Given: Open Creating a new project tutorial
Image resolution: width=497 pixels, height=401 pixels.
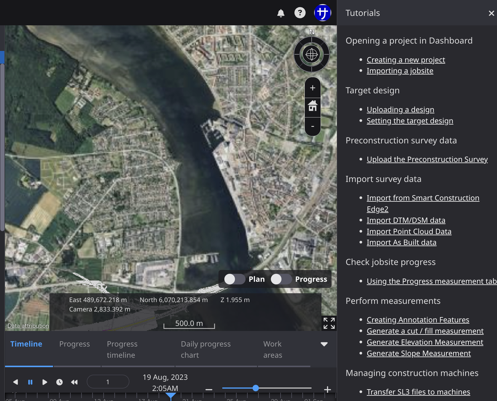Looking at the screenshot, I should click(405, 60).
